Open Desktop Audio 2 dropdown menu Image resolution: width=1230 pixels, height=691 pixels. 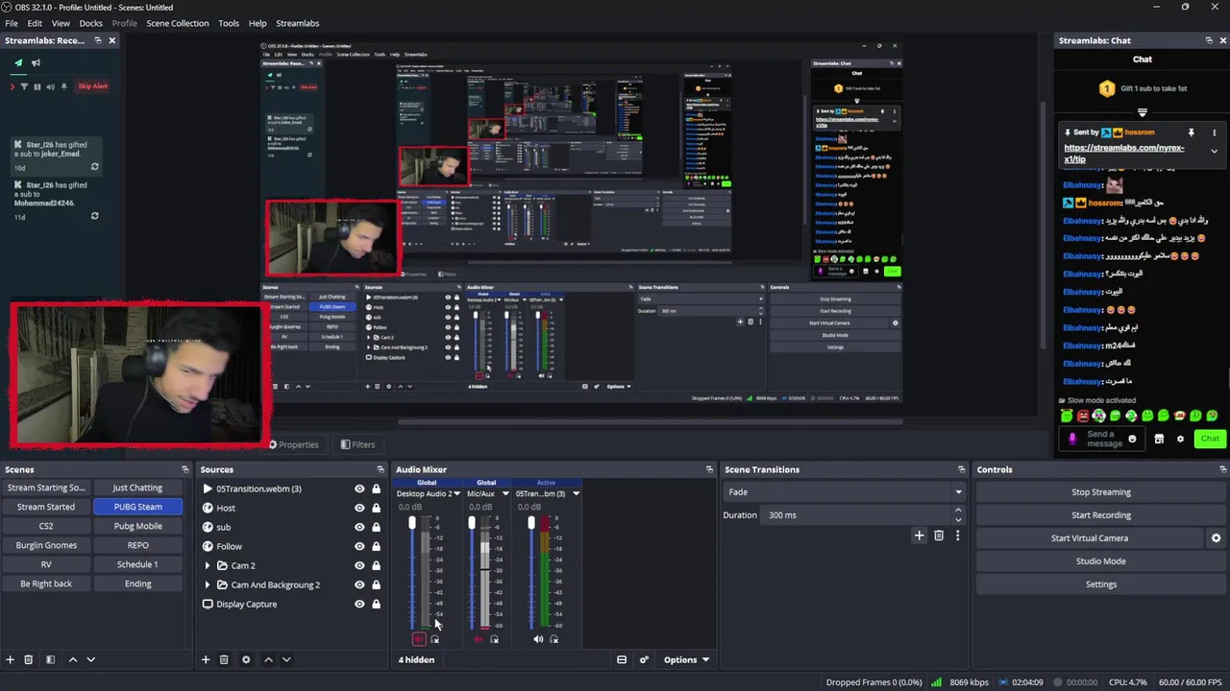(x=456, y=493)
